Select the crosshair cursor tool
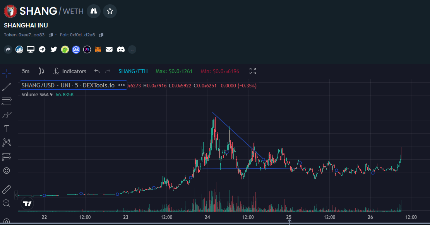The image size is (430, 225). point(7,73)
